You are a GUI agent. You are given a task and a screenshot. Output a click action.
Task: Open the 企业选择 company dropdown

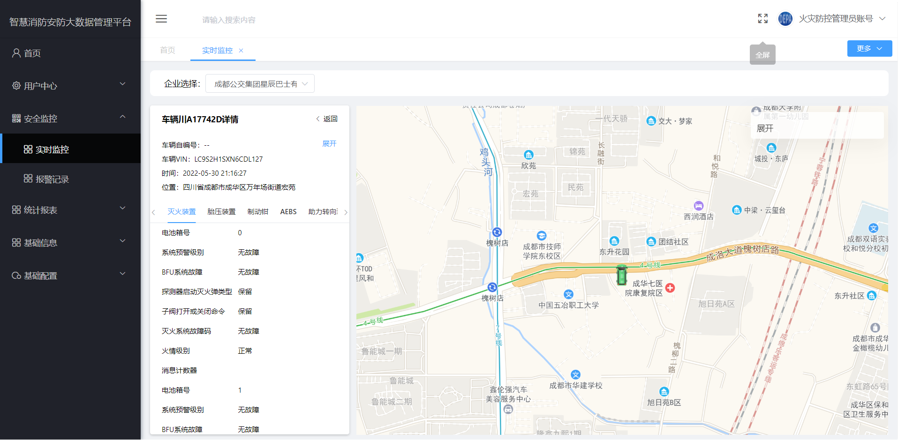pos(260,84)
